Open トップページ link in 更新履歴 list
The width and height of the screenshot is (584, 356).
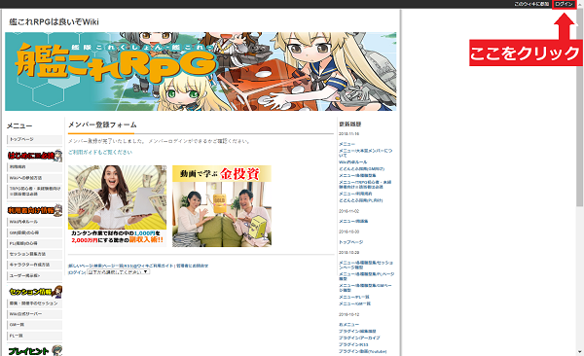tap(350, 242)
